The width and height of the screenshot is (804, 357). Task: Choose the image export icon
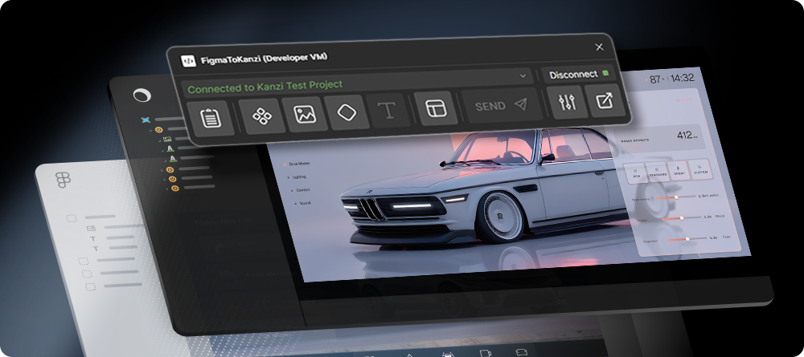coord(305,114)
